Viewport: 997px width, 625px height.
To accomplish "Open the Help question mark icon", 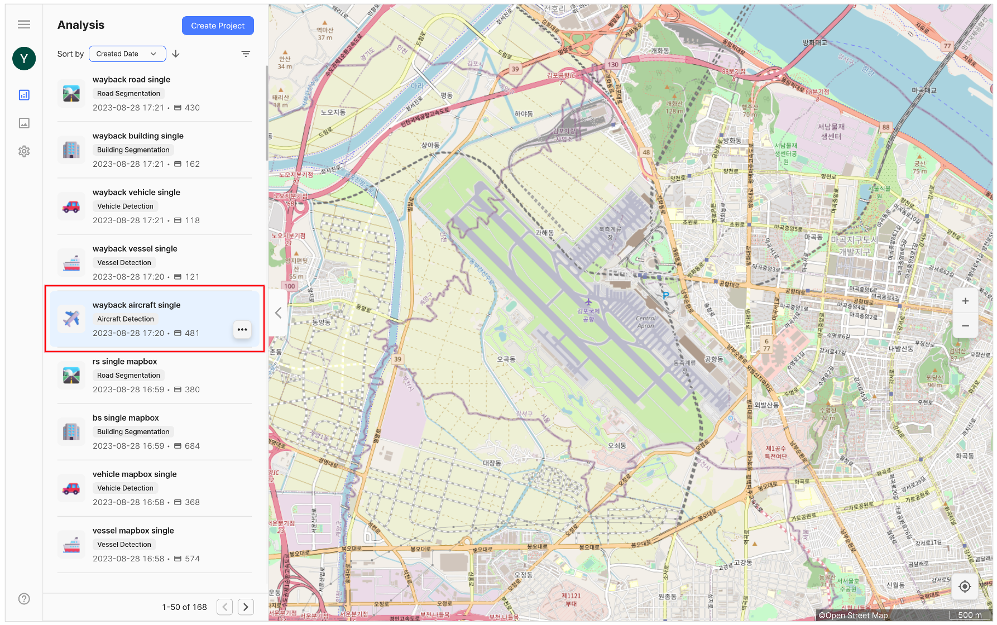I will pyautogui.click(x=24, y=599).
